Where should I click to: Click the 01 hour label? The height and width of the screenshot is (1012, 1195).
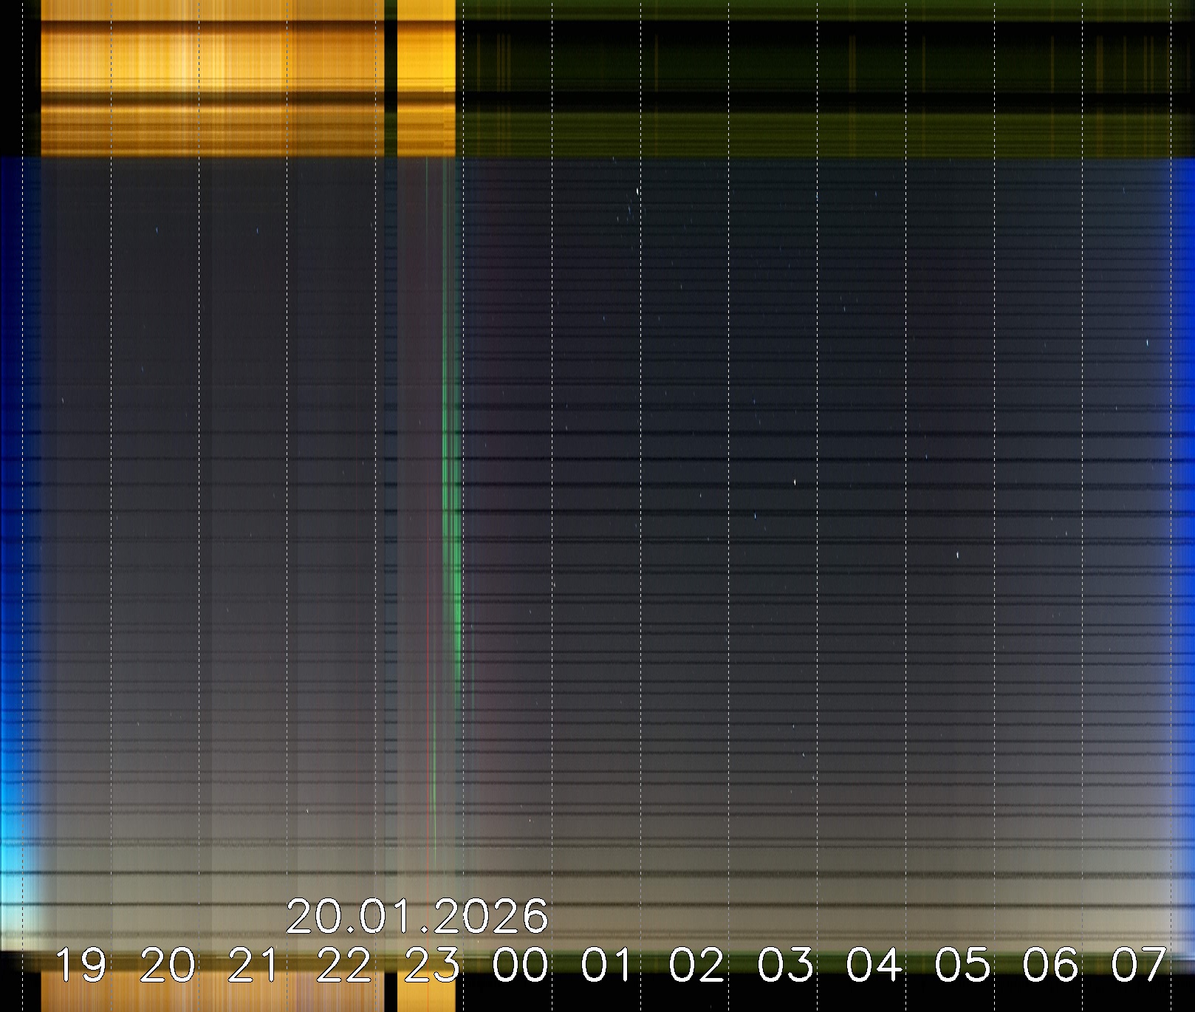pos(608,965)
